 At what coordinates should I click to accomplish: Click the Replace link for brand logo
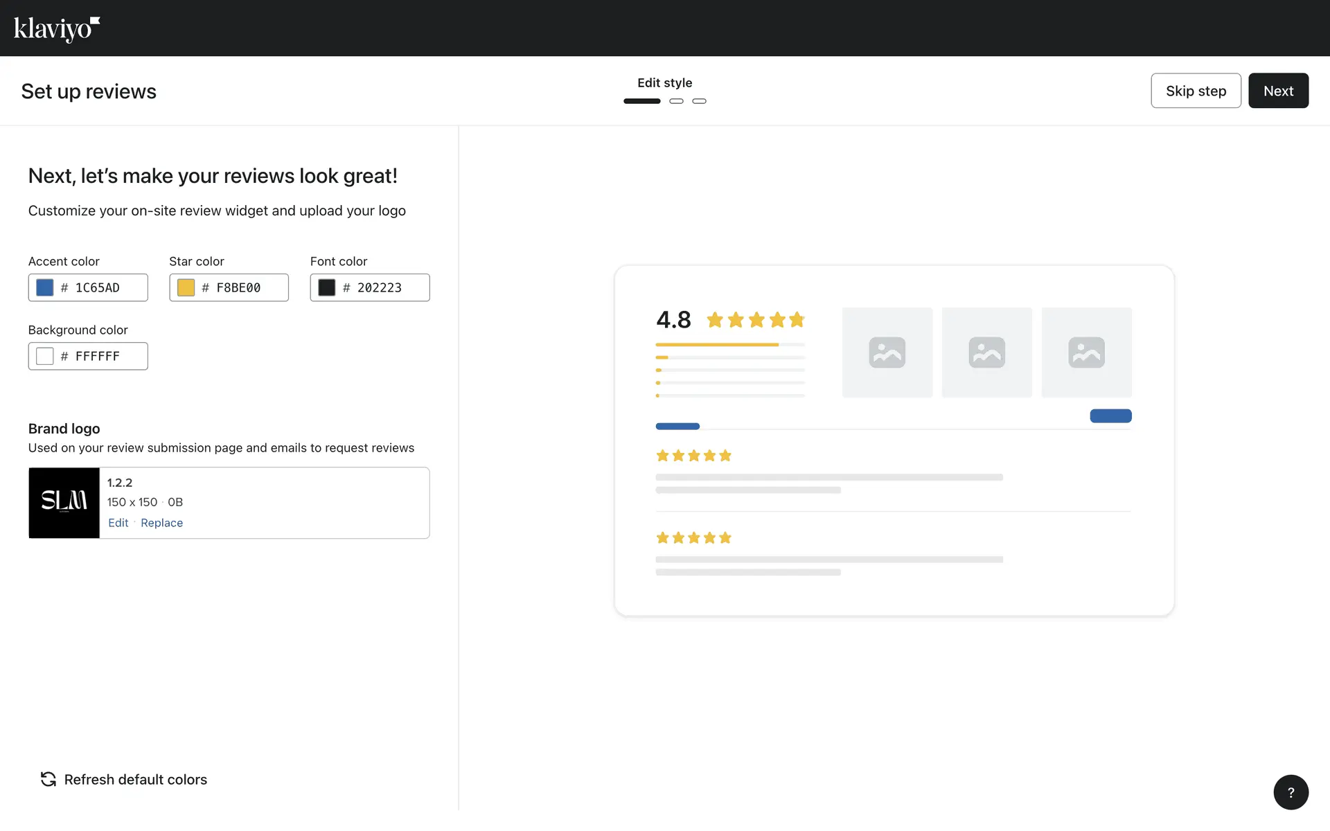click(161, 523)
